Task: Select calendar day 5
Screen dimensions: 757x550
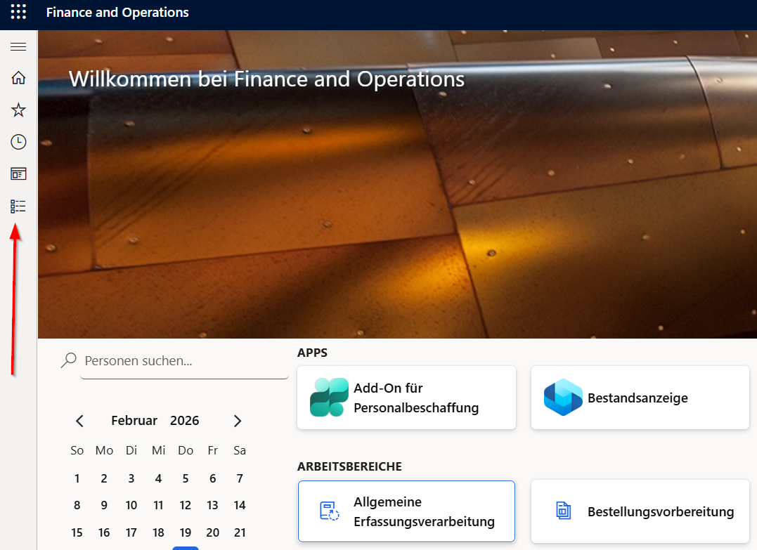Action: pos(186,478)
